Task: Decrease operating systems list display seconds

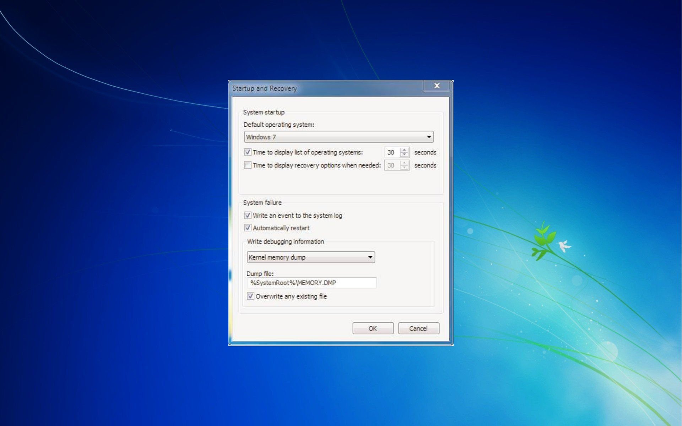Action: click(404, 155)
